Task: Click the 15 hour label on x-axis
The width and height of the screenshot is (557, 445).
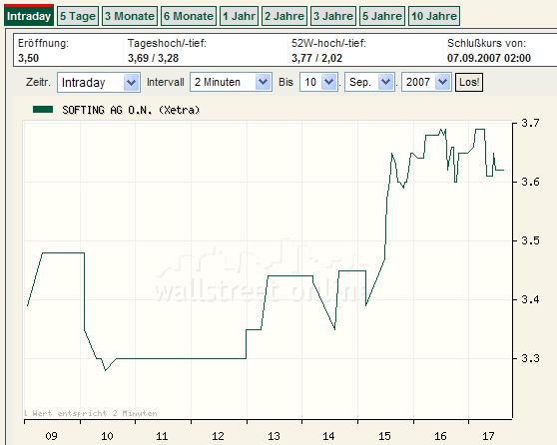Action: pyautogui.click(x=384, y=436)
